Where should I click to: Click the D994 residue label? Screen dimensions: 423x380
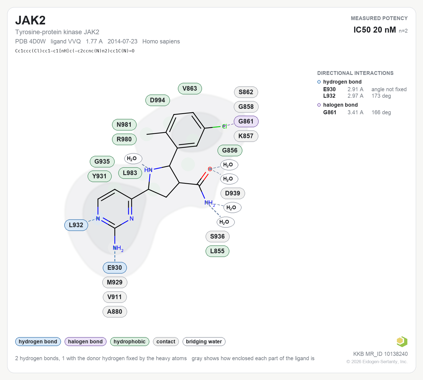pos(158,100)
